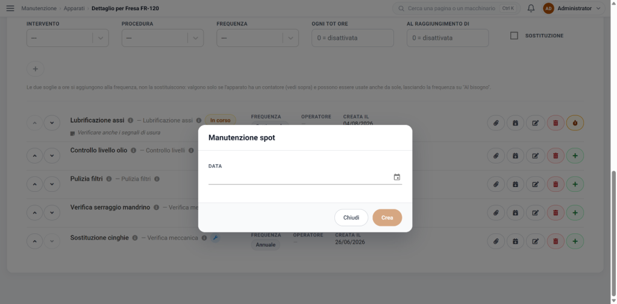Viewport: 617px width, 304px height.
Task: Click calendar-plus icon for Controllo livello olio
Action: pyautogui.click(x=516, y=156)
